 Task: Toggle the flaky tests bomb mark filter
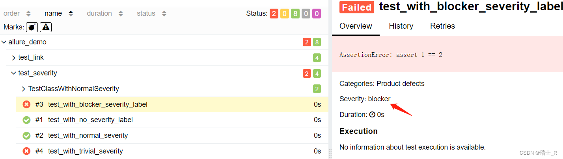32,27
